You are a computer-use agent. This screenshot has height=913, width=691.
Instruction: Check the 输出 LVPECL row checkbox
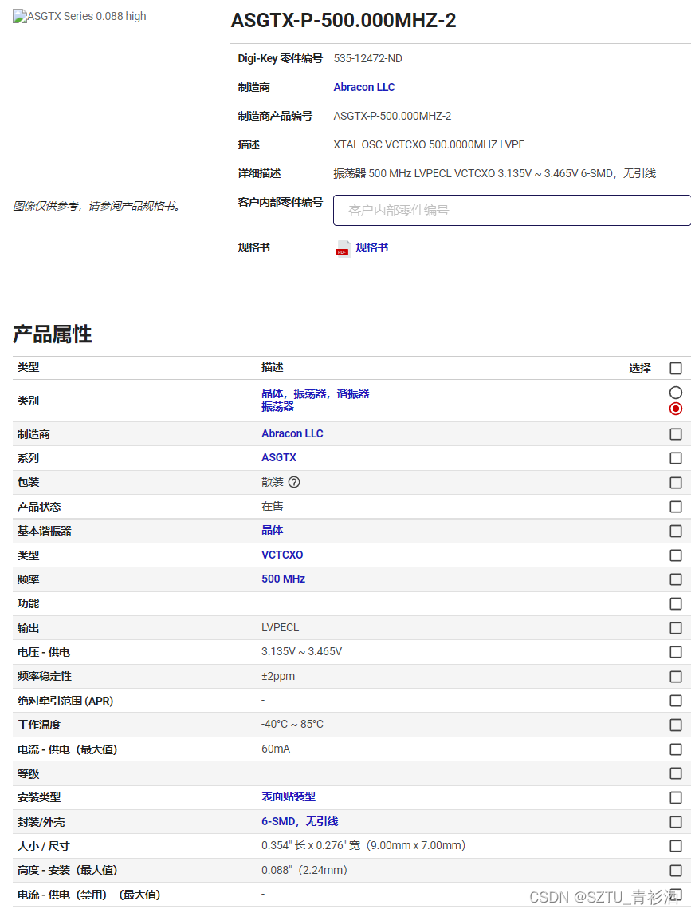point(676,628)
